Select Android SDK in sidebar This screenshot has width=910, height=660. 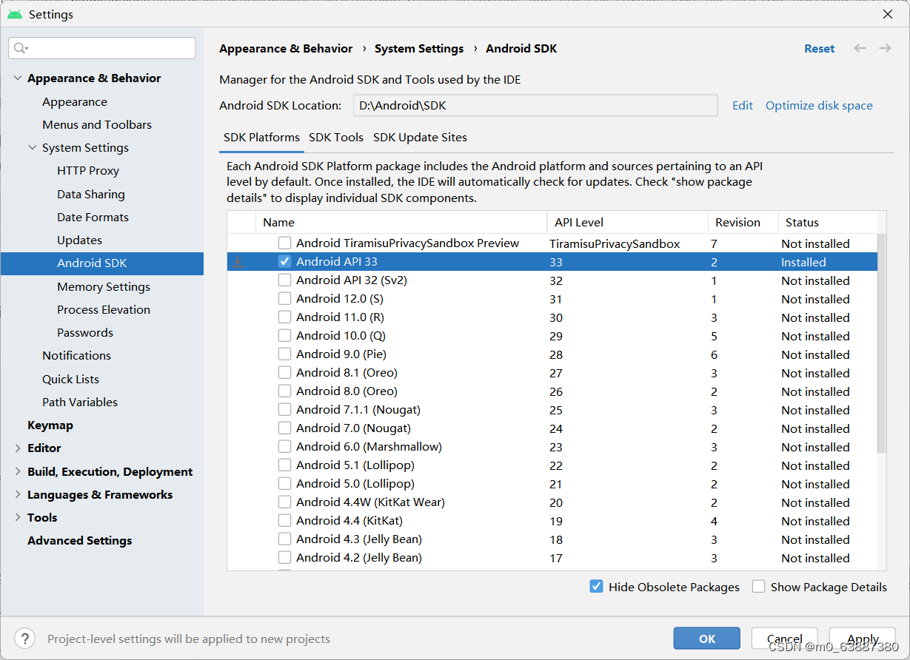[102, 263]
